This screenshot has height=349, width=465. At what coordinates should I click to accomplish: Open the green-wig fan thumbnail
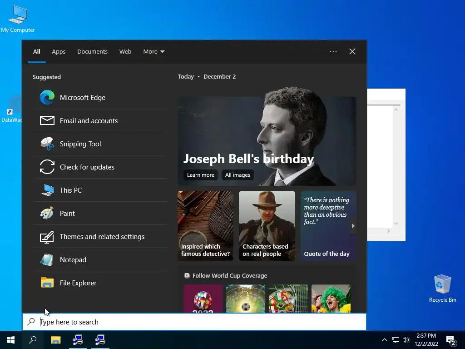pyautogui.click(x=331, y=298)
